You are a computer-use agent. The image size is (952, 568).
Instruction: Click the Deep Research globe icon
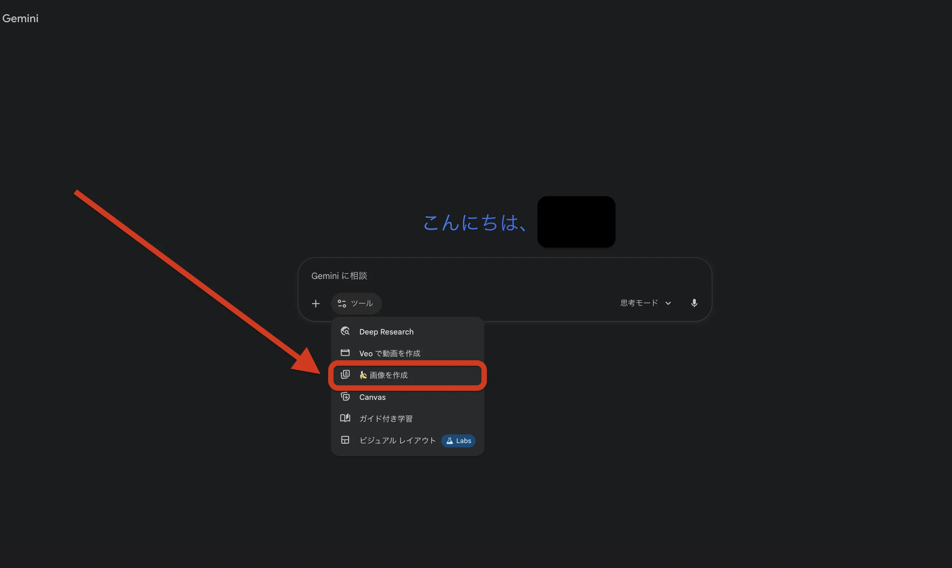click(345, 331)
